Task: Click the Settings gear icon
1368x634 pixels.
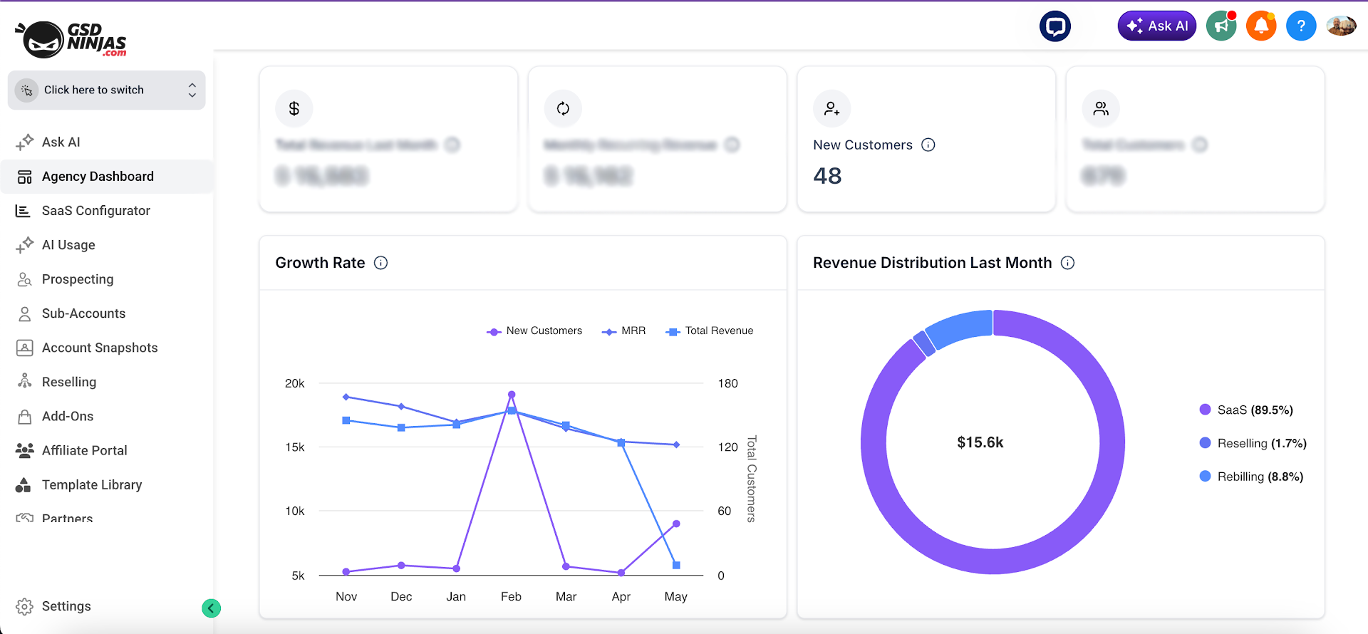Action: [24, 606]
